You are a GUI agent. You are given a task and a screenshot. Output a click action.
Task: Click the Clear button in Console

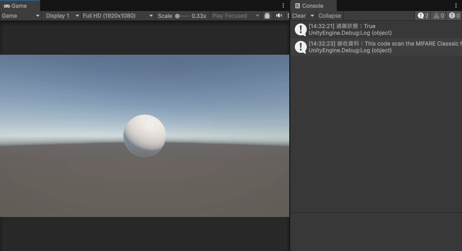point(299,16)
